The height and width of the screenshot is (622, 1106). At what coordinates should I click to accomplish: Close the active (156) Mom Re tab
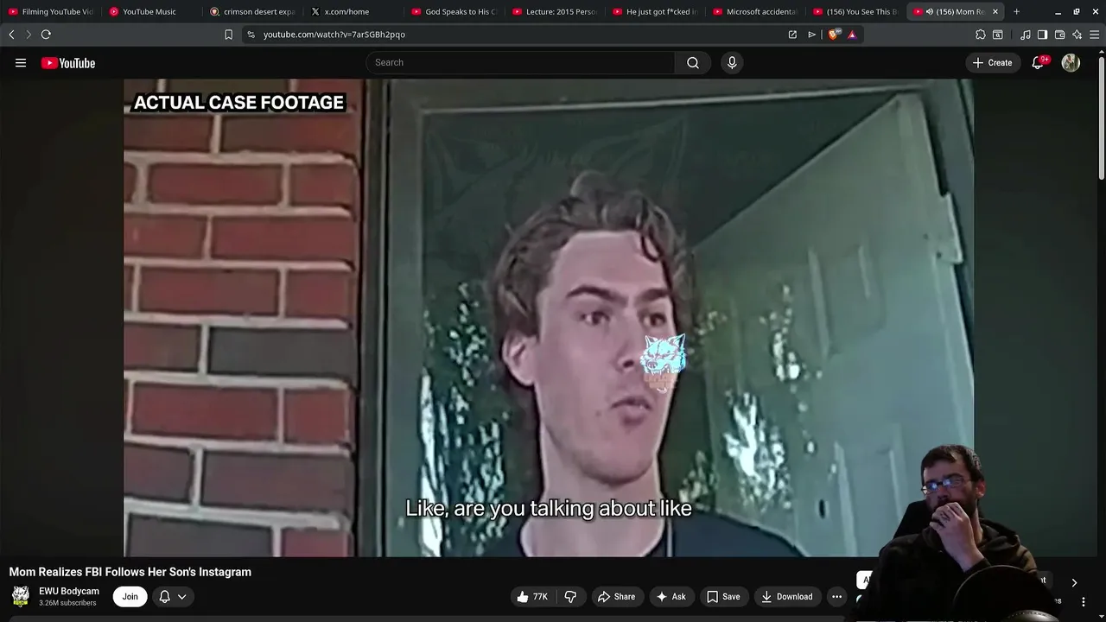coord(995,11)
